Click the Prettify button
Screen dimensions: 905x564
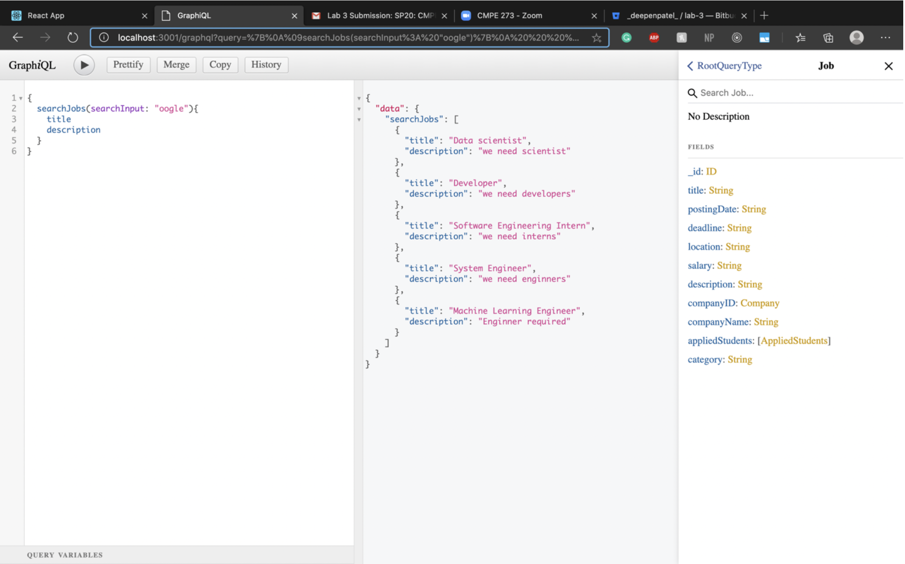click(128, 65)
